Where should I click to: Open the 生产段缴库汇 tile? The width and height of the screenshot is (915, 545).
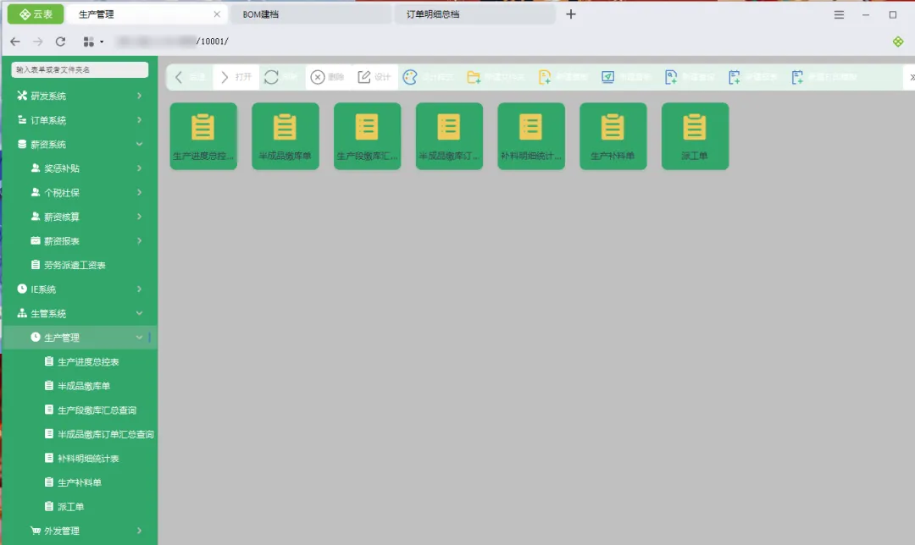pos(367,136)
